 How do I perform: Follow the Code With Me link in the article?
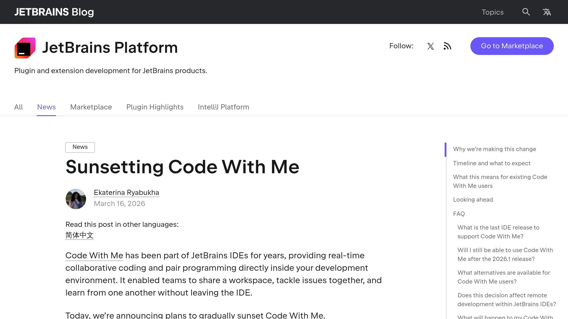pos(94,256)
